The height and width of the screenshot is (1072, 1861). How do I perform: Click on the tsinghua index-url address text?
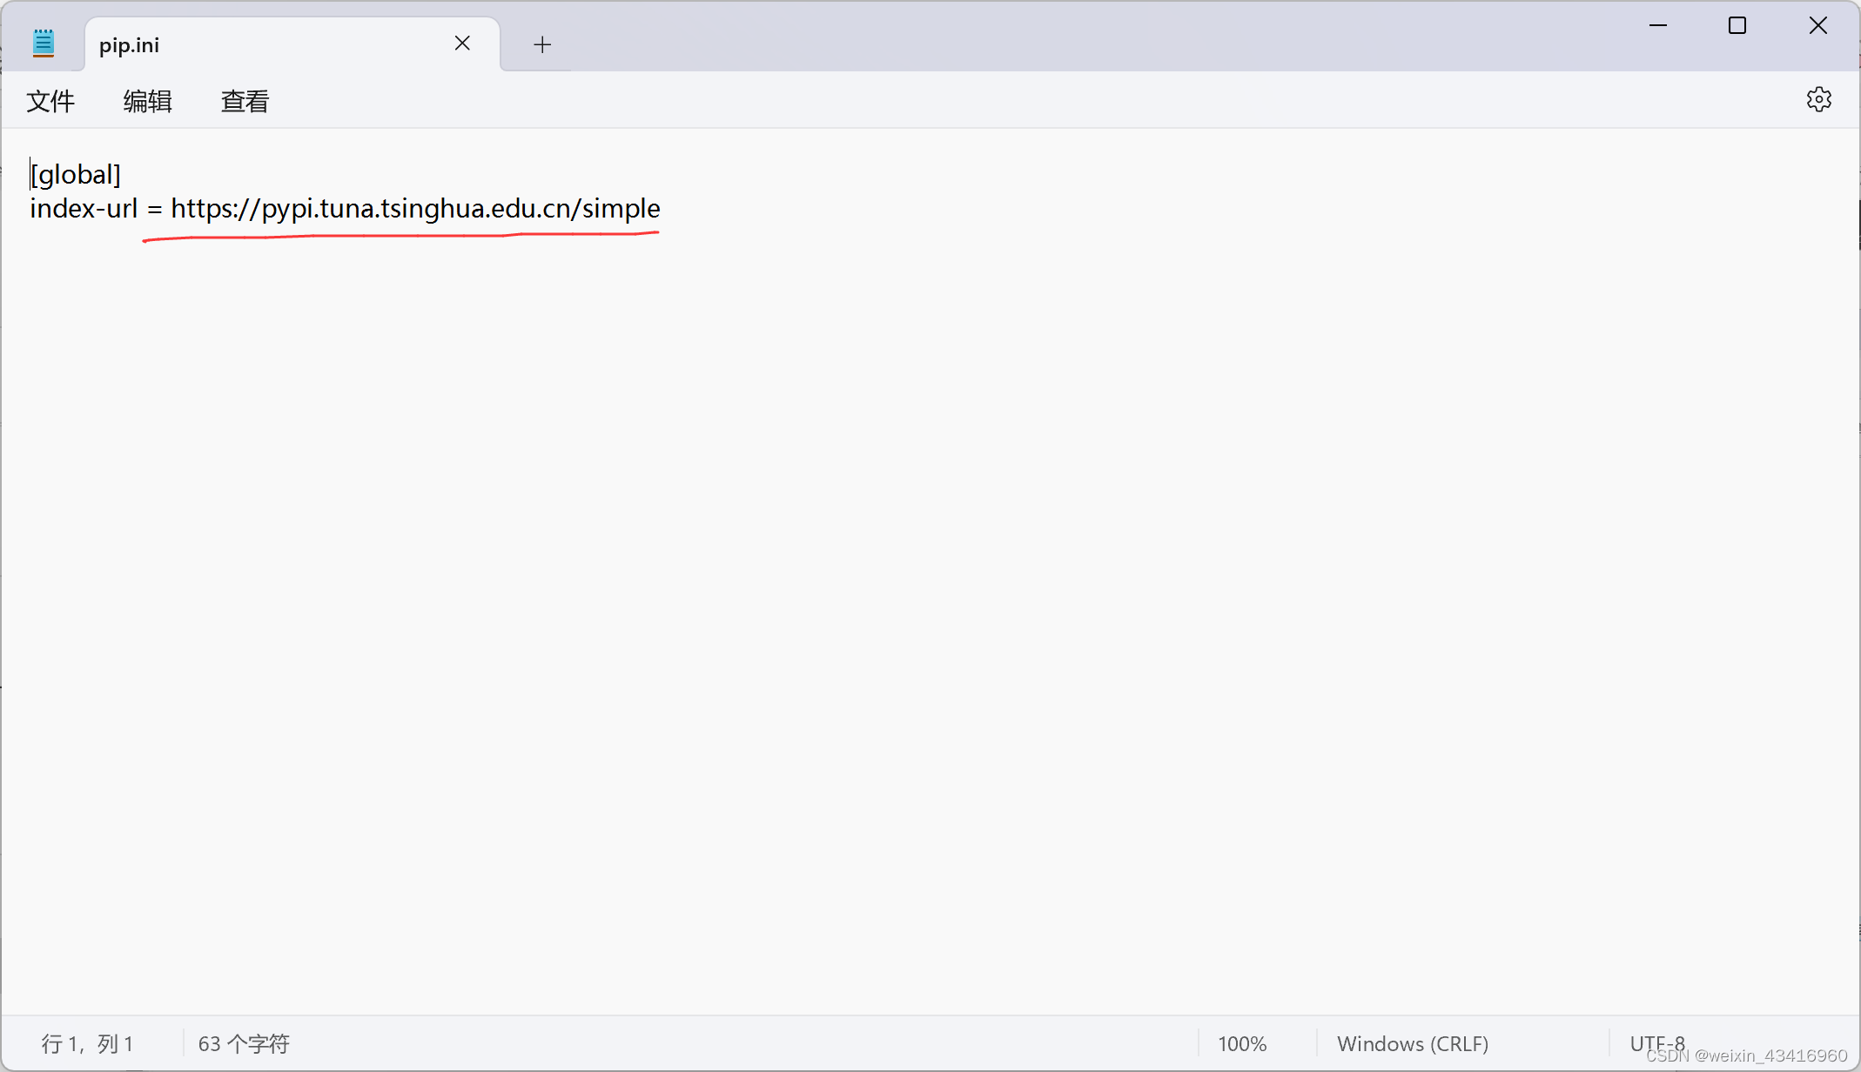point(415,209)
